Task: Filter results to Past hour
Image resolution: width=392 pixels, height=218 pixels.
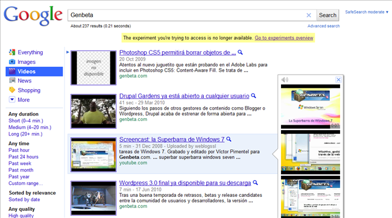Action: pos(19,150)
